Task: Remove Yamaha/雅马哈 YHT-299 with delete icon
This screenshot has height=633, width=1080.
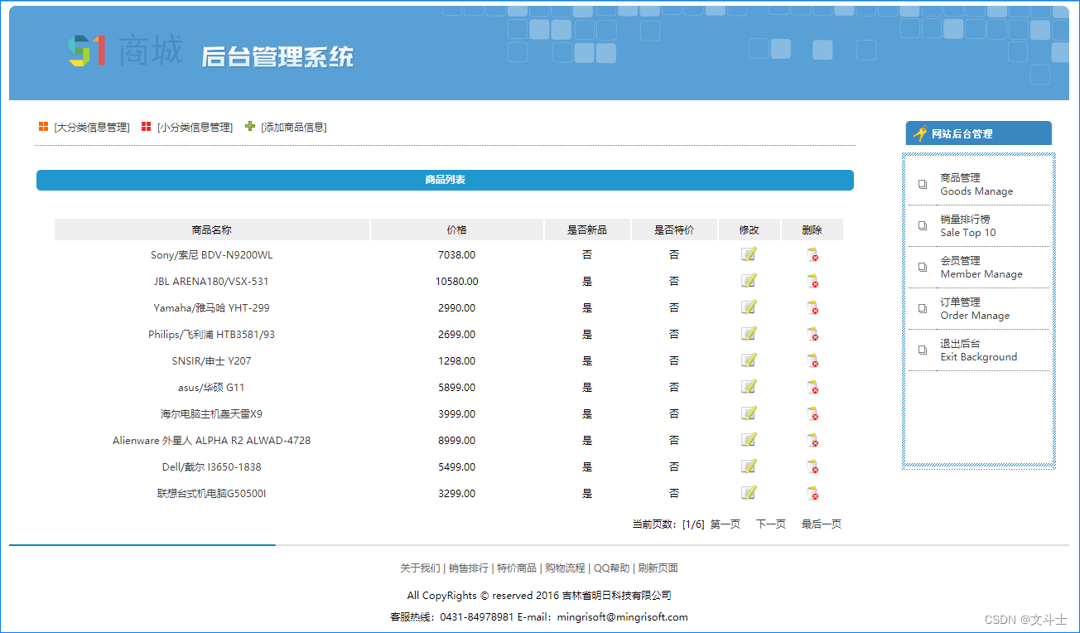Action: [812, 308]
